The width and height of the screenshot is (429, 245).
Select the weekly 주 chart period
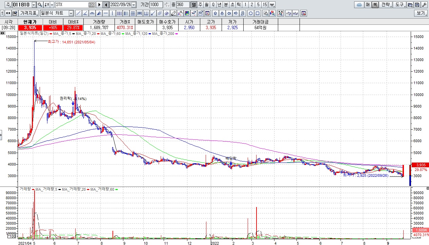200,5
